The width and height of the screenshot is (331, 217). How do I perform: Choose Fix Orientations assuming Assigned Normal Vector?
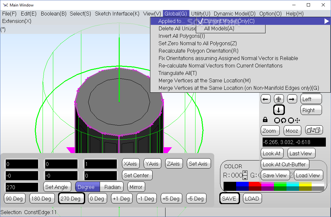pyautogui.click(x=228, y=58)
